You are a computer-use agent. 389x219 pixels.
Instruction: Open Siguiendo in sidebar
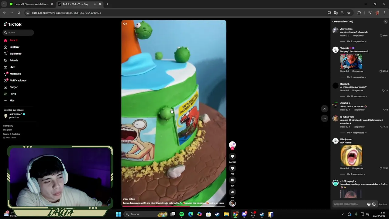coord(15,54)
